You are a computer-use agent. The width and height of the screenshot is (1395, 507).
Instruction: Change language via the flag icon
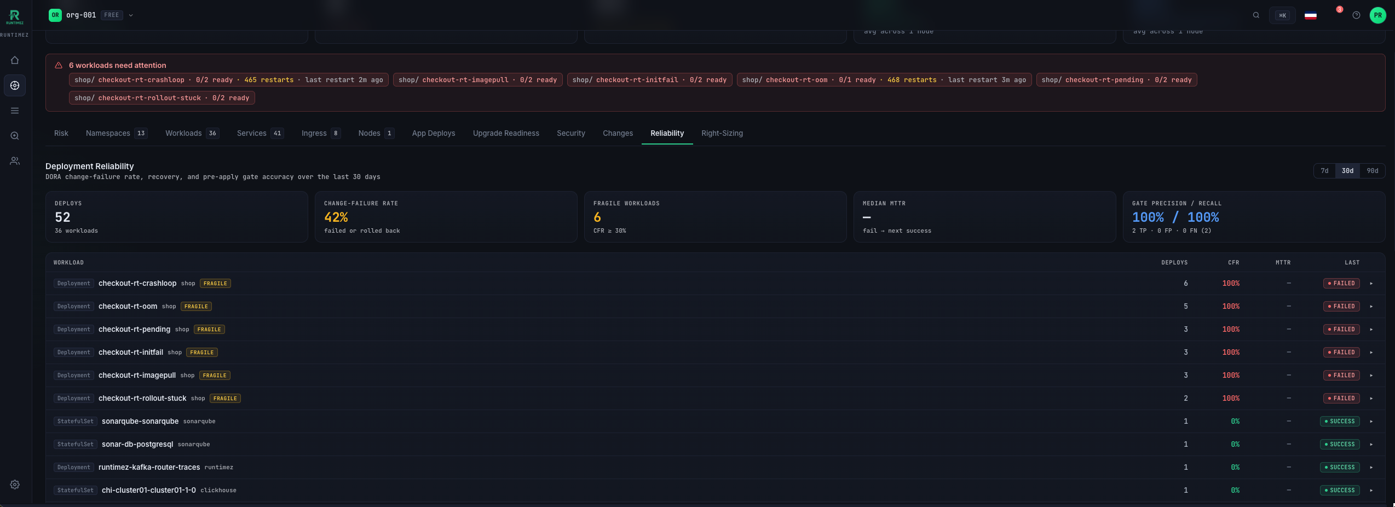coord(1311,15)
